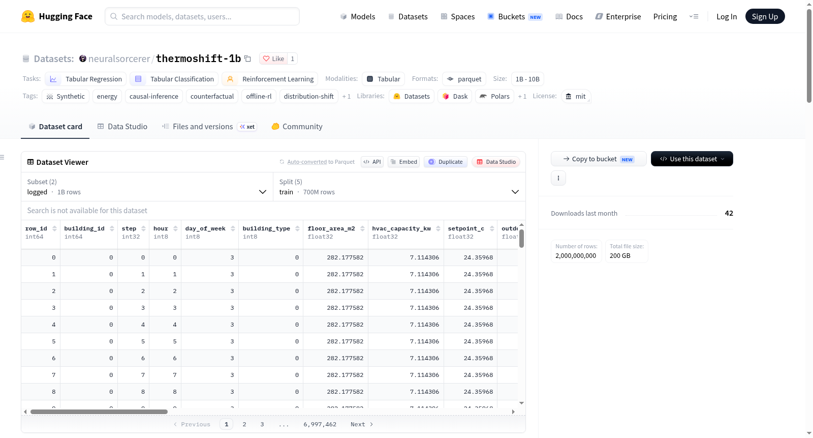
Task: Click the Log In link
Action: 727,16
